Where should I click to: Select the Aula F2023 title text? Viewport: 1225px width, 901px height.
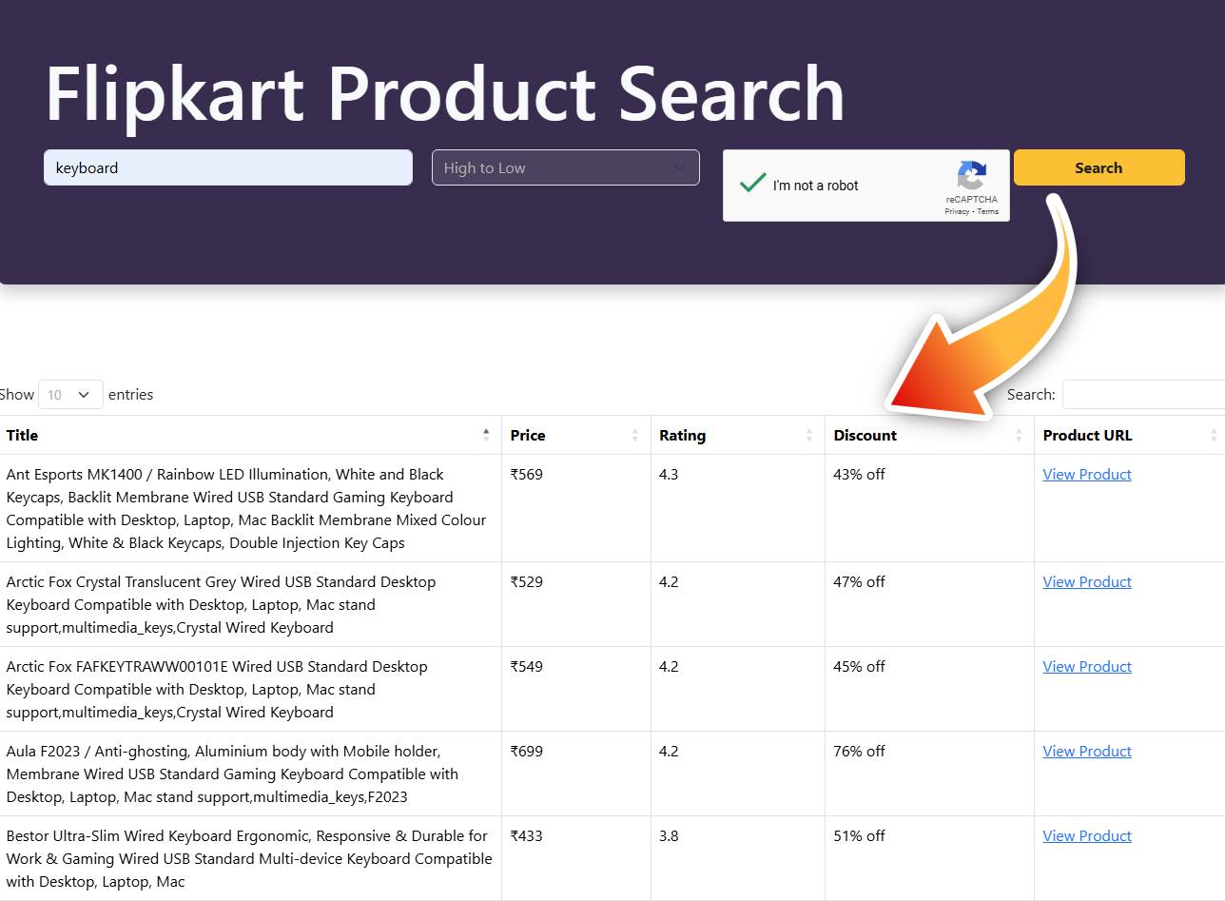(232, 774)
